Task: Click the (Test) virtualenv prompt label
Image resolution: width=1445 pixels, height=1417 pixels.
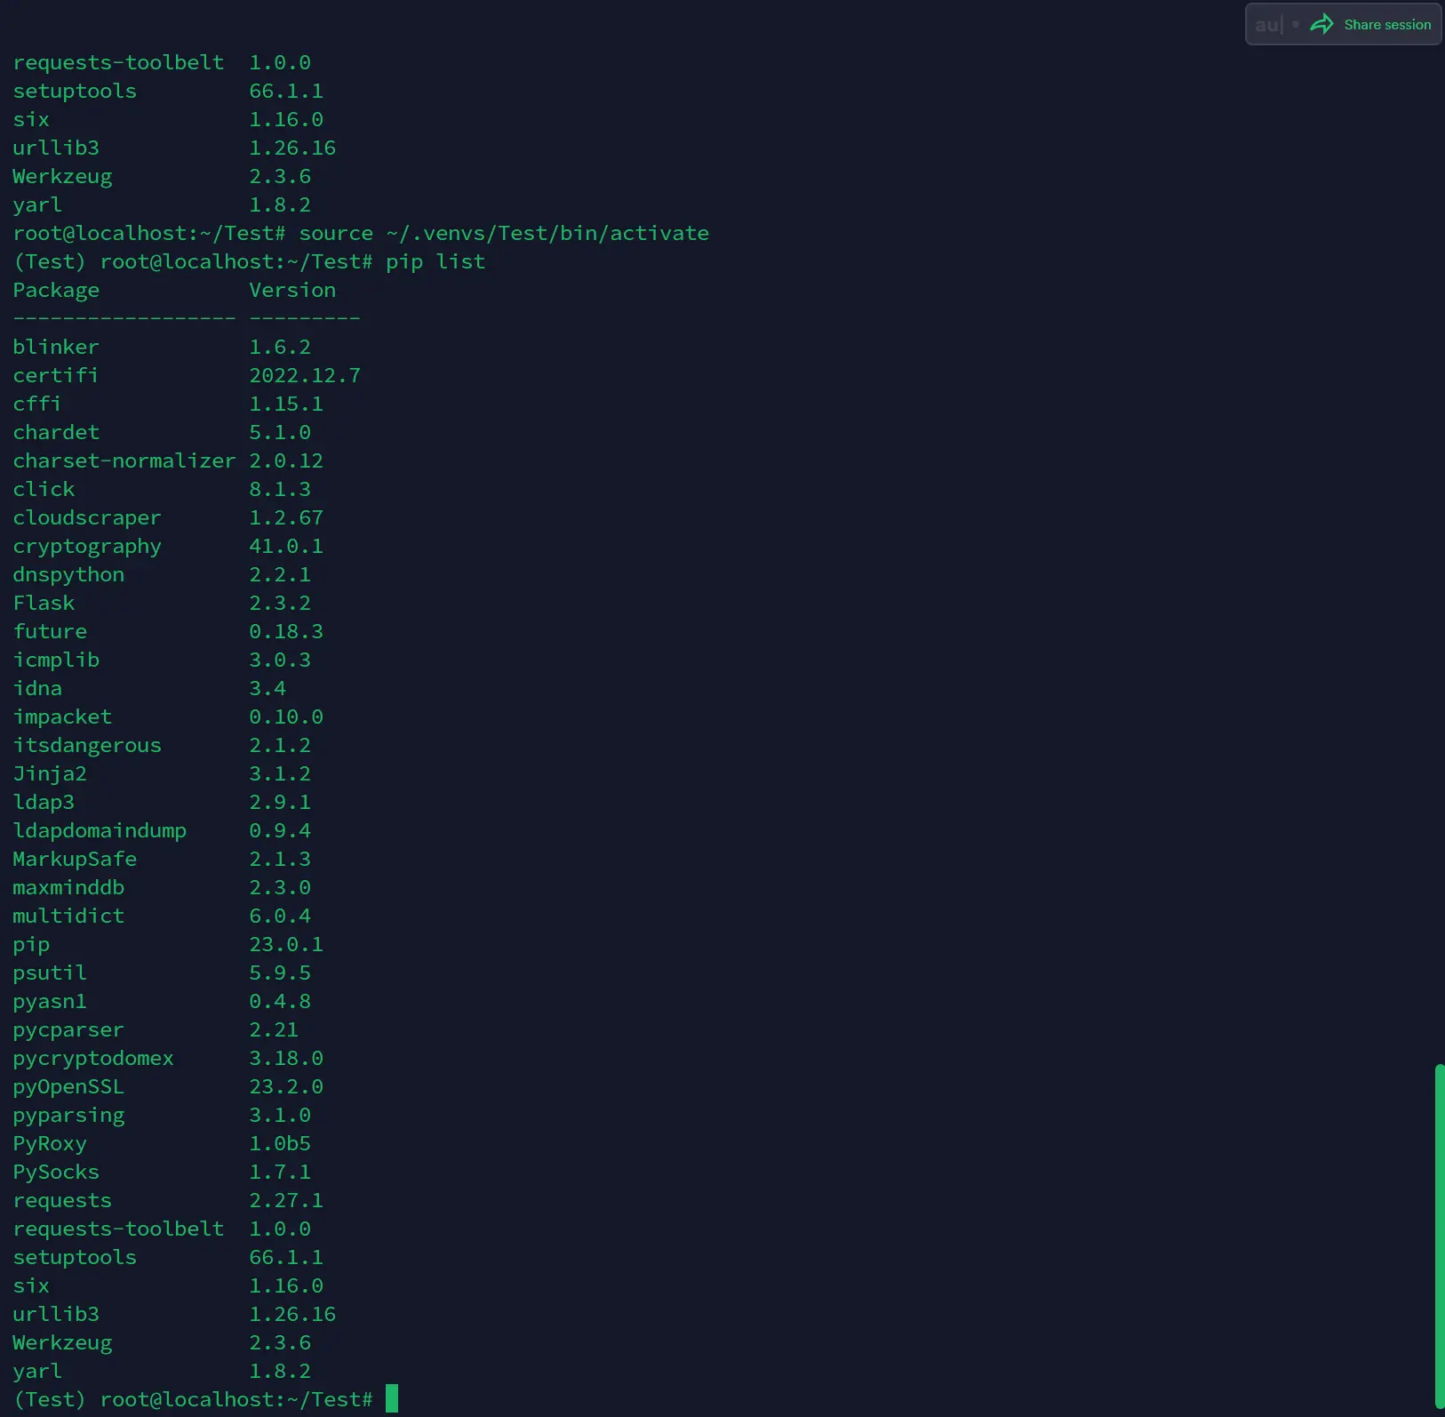Action: click(x=49, y=261)
